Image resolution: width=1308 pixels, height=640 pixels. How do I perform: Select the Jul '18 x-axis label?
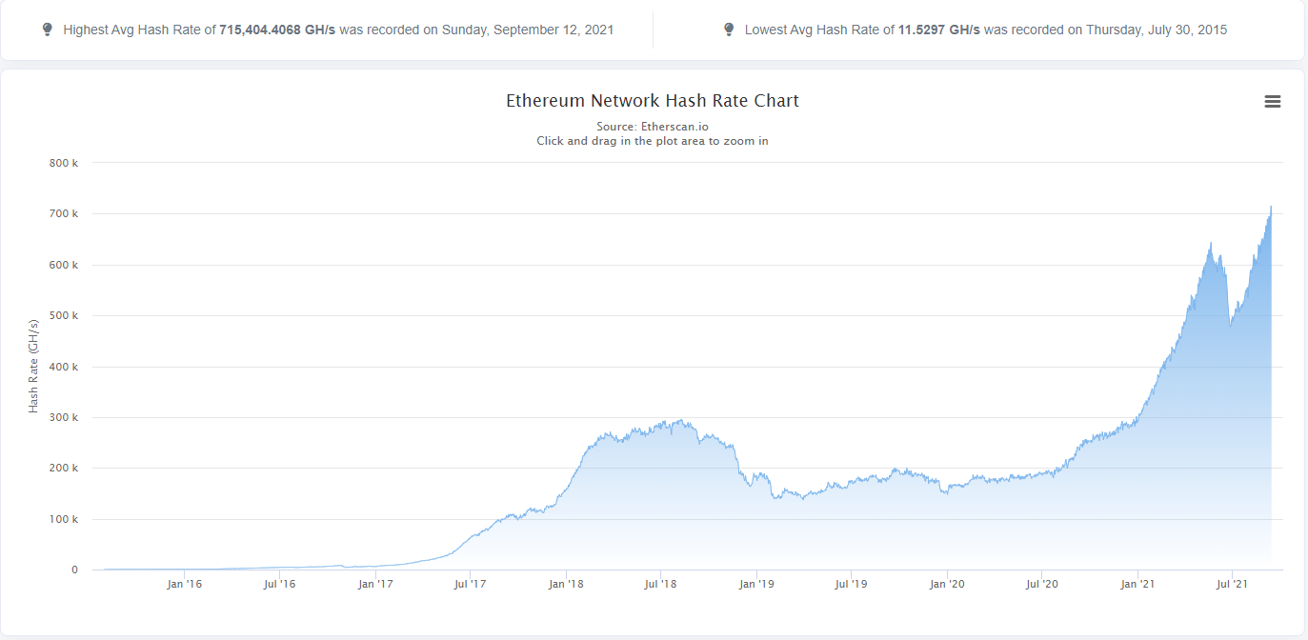[x=660, y=584]
